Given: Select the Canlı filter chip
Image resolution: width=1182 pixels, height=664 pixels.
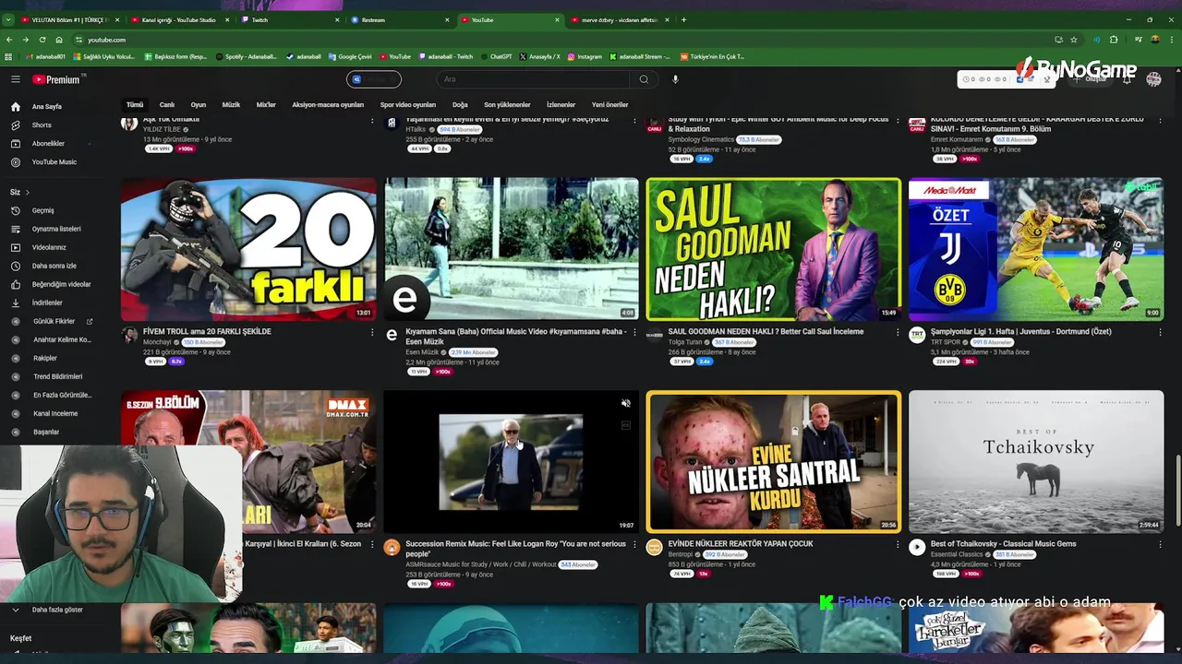Looking at the screenshot, I should pos(167,105).
